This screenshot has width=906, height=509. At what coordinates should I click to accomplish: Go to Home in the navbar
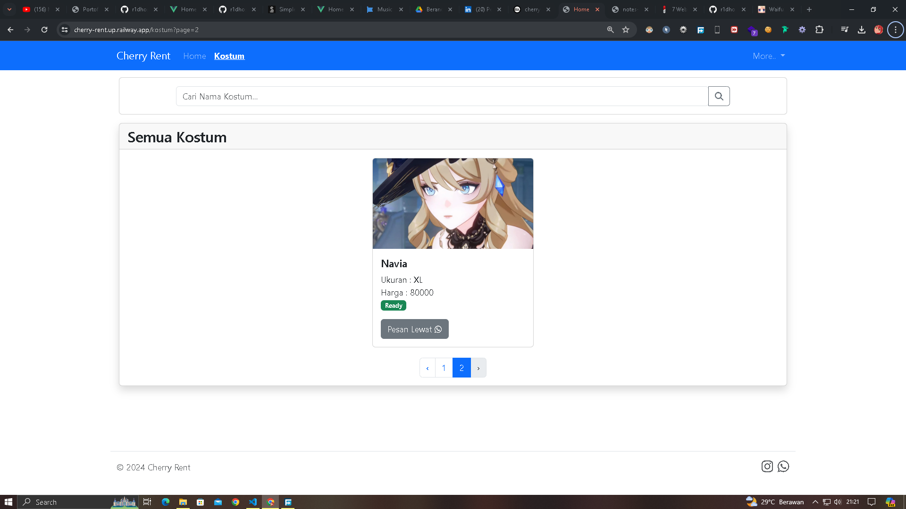(x=194, y=56)
